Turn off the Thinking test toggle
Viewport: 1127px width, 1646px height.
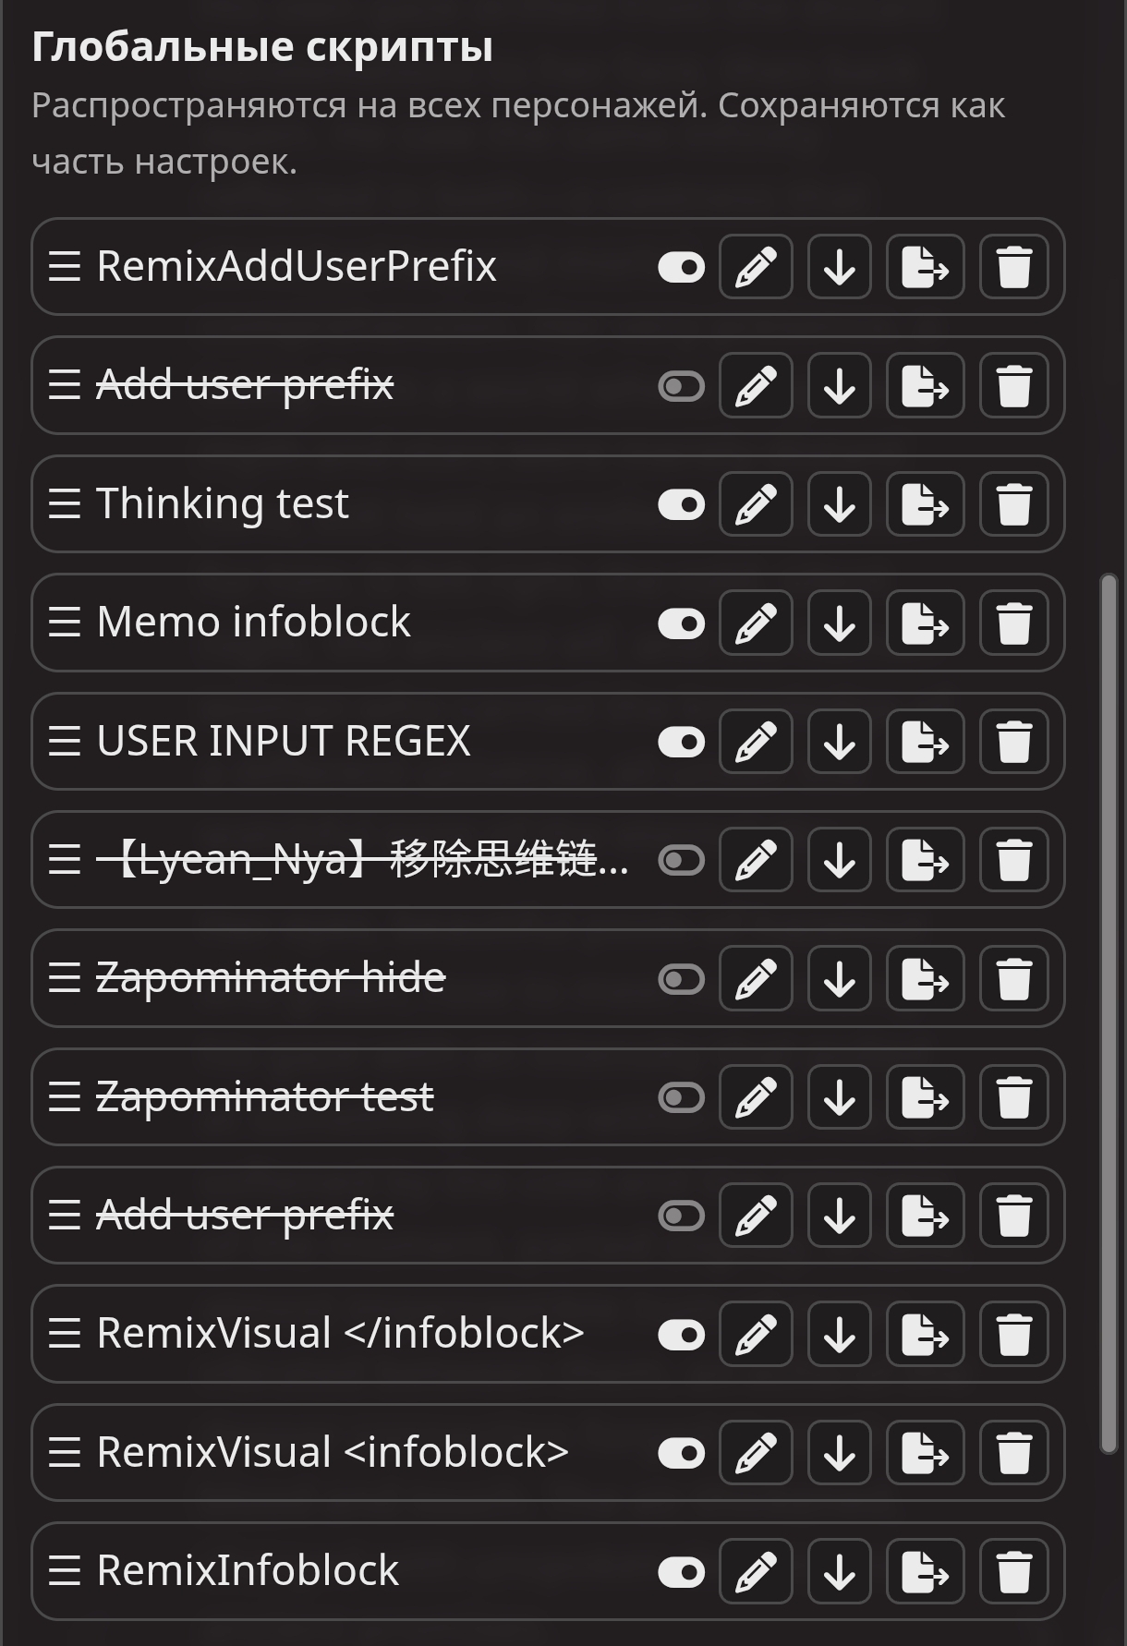[x=681, y=505]
